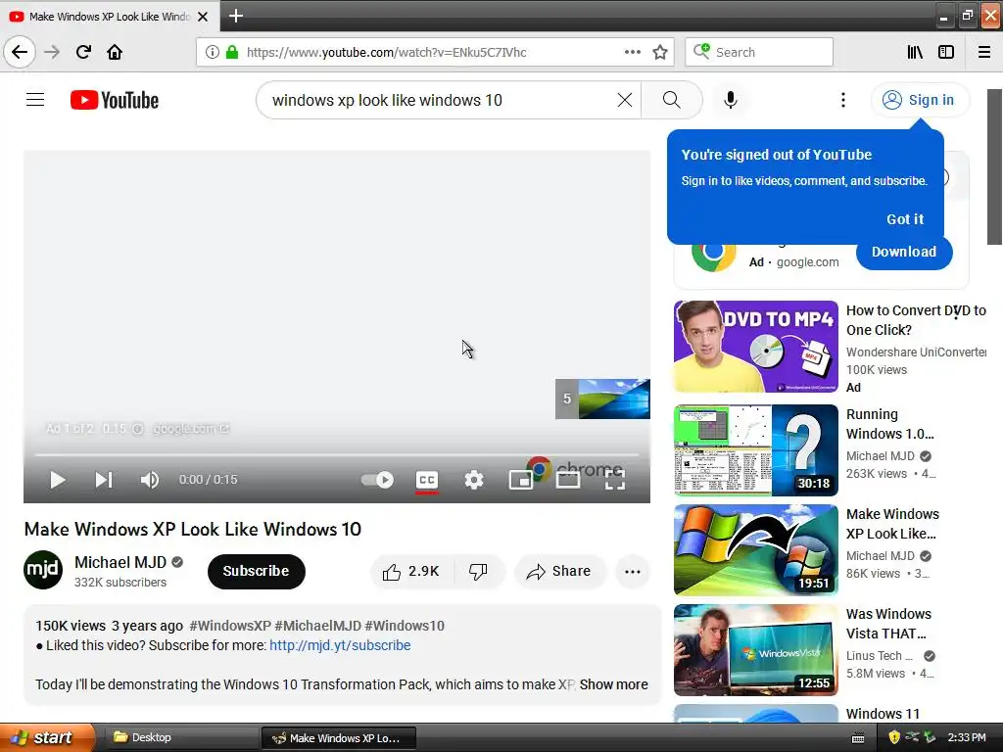
Task: Go back using the browser back arrow
Action: click(20, 52)
